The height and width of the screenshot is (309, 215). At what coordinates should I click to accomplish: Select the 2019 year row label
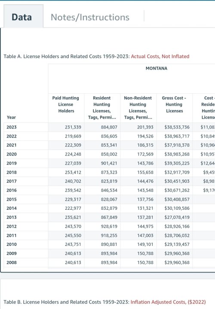click(x=12, y=163)
